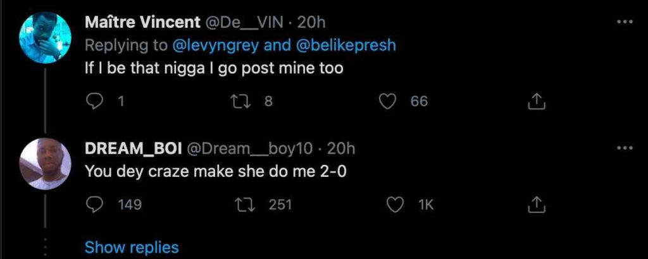Expand the Show replies thread

tap(132, 247)
